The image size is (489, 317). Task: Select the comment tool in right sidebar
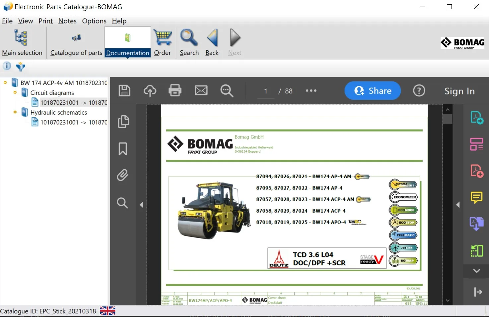[476, 197]
